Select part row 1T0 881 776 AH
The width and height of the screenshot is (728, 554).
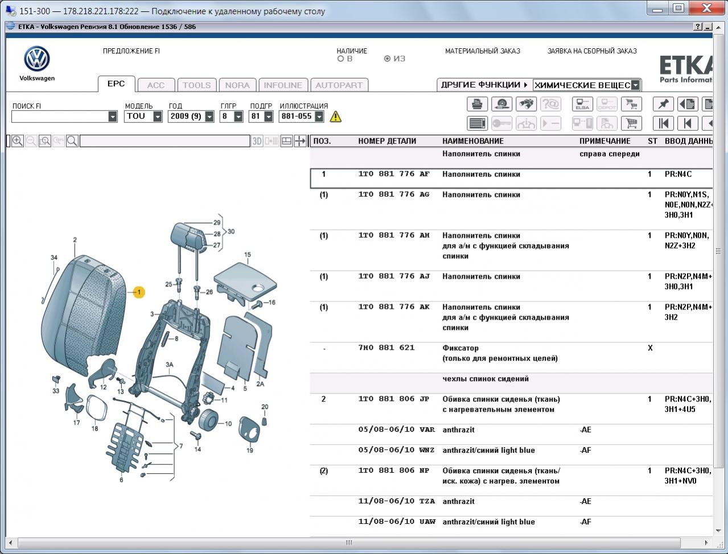click(x=511, y=250)
